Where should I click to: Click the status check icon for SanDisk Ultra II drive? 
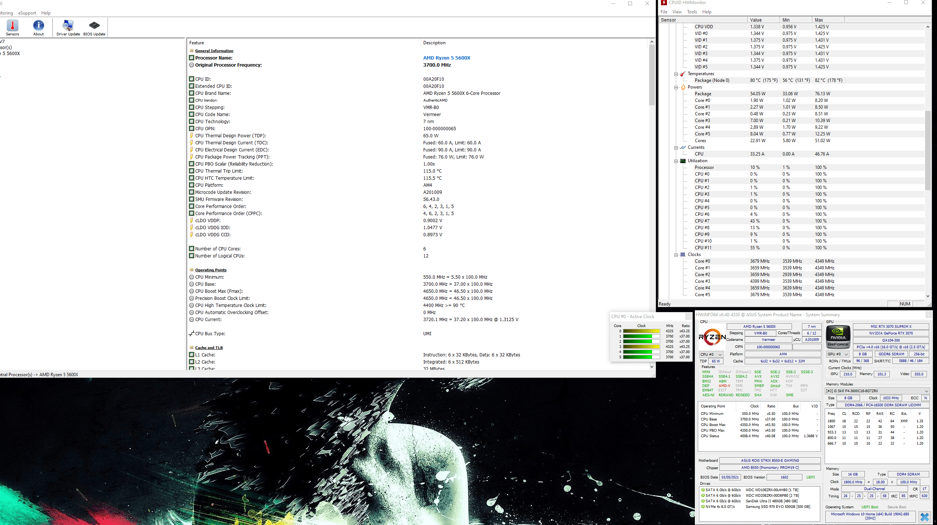coord(703,501)
